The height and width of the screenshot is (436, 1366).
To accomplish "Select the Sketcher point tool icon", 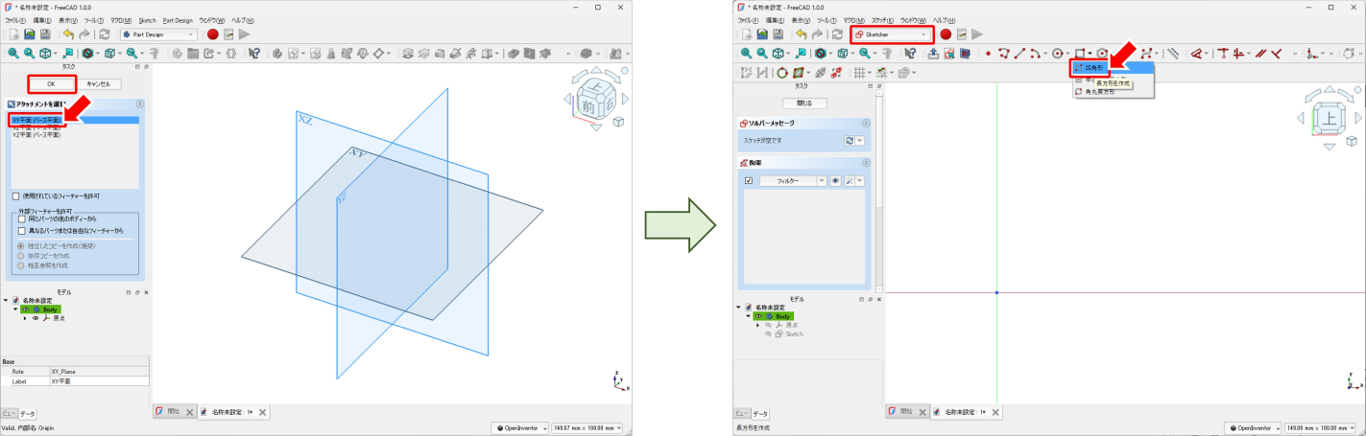I will [988, 54].
